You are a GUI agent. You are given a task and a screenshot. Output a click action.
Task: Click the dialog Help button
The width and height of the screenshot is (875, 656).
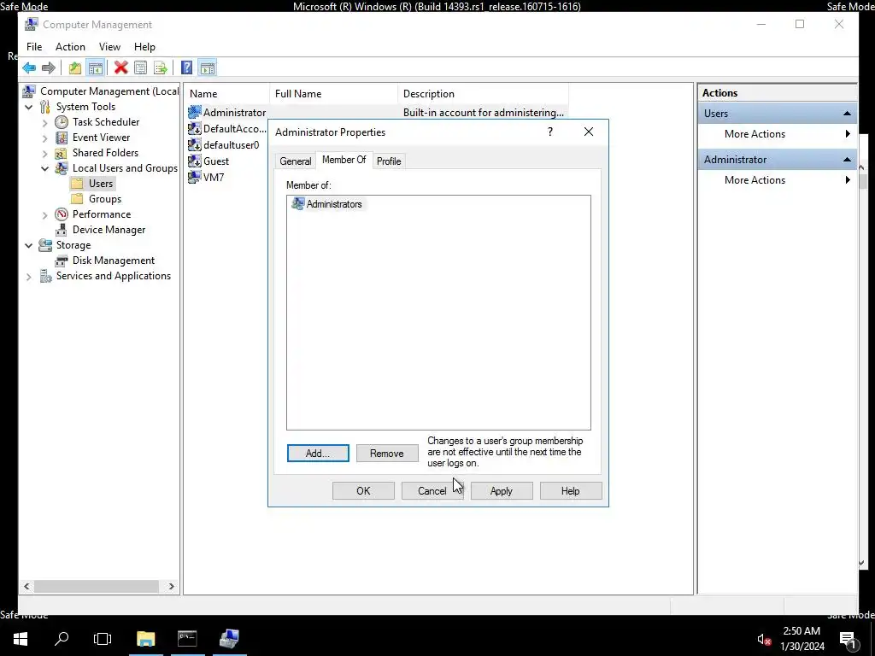(x=570, y=491)
